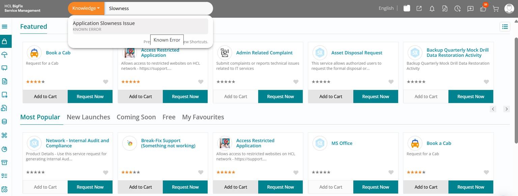Open the hamburger menu in the sidebar
The image size is (518, 196).
pos(5,26)
